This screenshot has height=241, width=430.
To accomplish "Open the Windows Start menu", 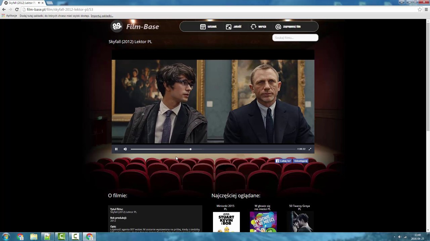I will 6,237.
